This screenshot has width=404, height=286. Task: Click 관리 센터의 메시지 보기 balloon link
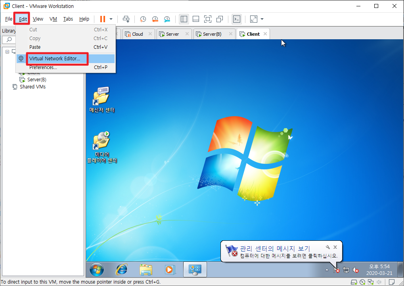point(275,249)
